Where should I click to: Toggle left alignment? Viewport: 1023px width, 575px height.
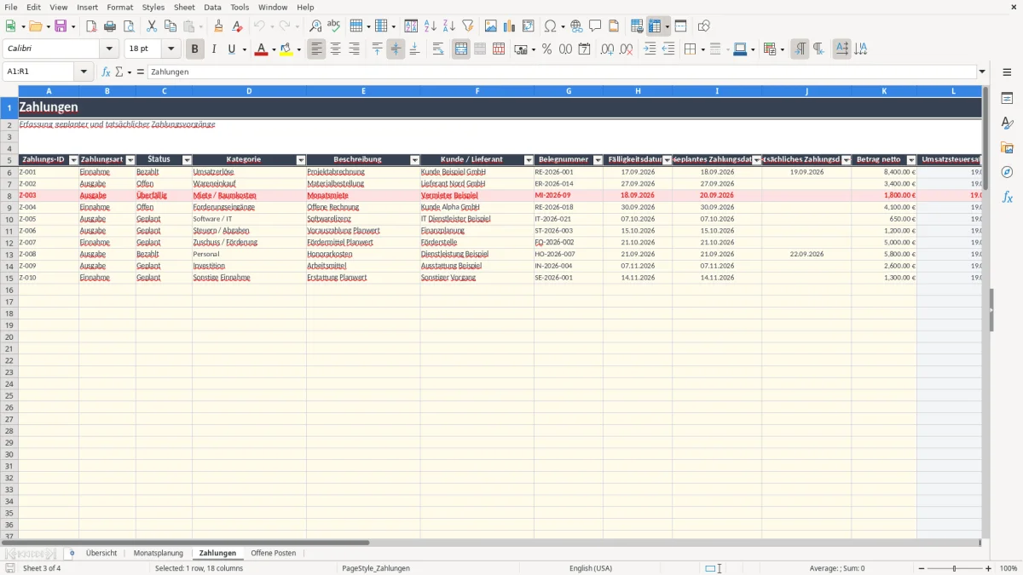pos(317,49)
